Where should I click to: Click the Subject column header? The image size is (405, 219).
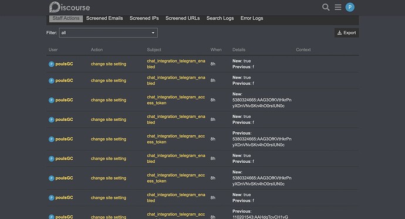(x=154, y=50)
